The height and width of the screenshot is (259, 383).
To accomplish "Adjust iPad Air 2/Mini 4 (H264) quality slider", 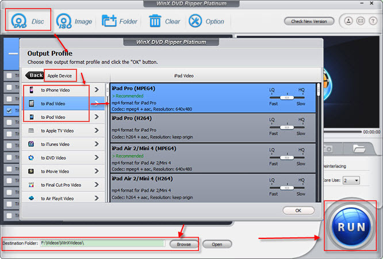I will pos(287,188).
